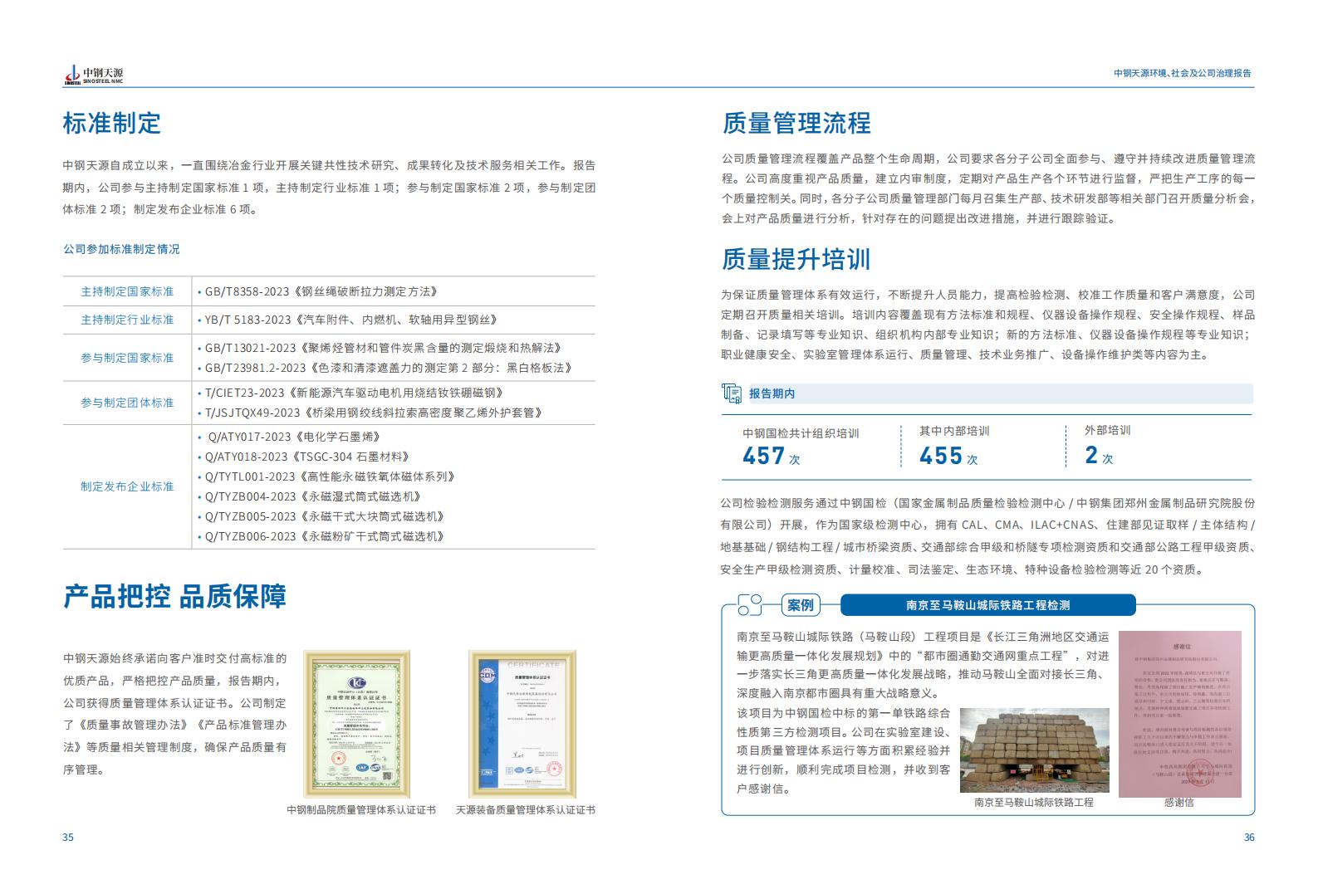Click the 质量提升培训 section heading
Screen dimensions: 1318x894
(796, 259)
